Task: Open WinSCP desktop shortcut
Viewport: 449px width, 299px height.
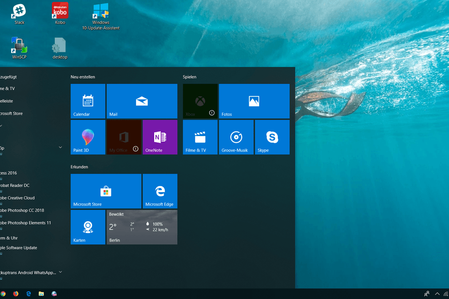Action: (x=19, y=48)
